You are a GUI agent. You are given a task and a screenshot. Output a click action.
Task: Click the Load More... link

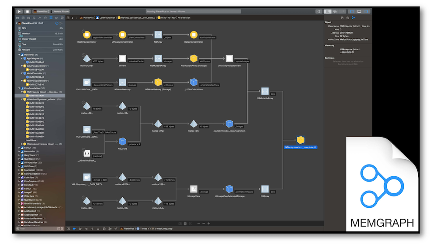click(x=32, y=140)
